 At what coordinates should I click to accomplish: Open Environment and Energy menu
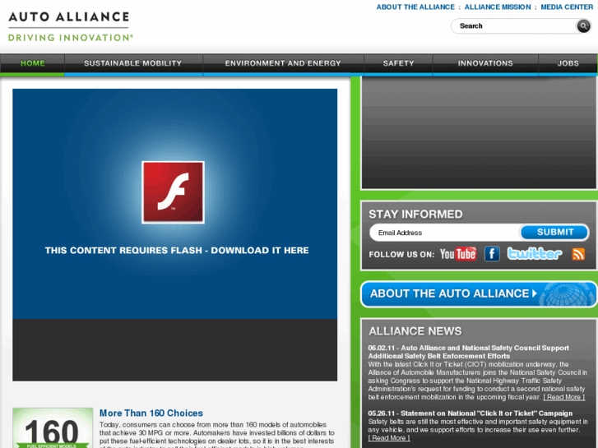283,63
